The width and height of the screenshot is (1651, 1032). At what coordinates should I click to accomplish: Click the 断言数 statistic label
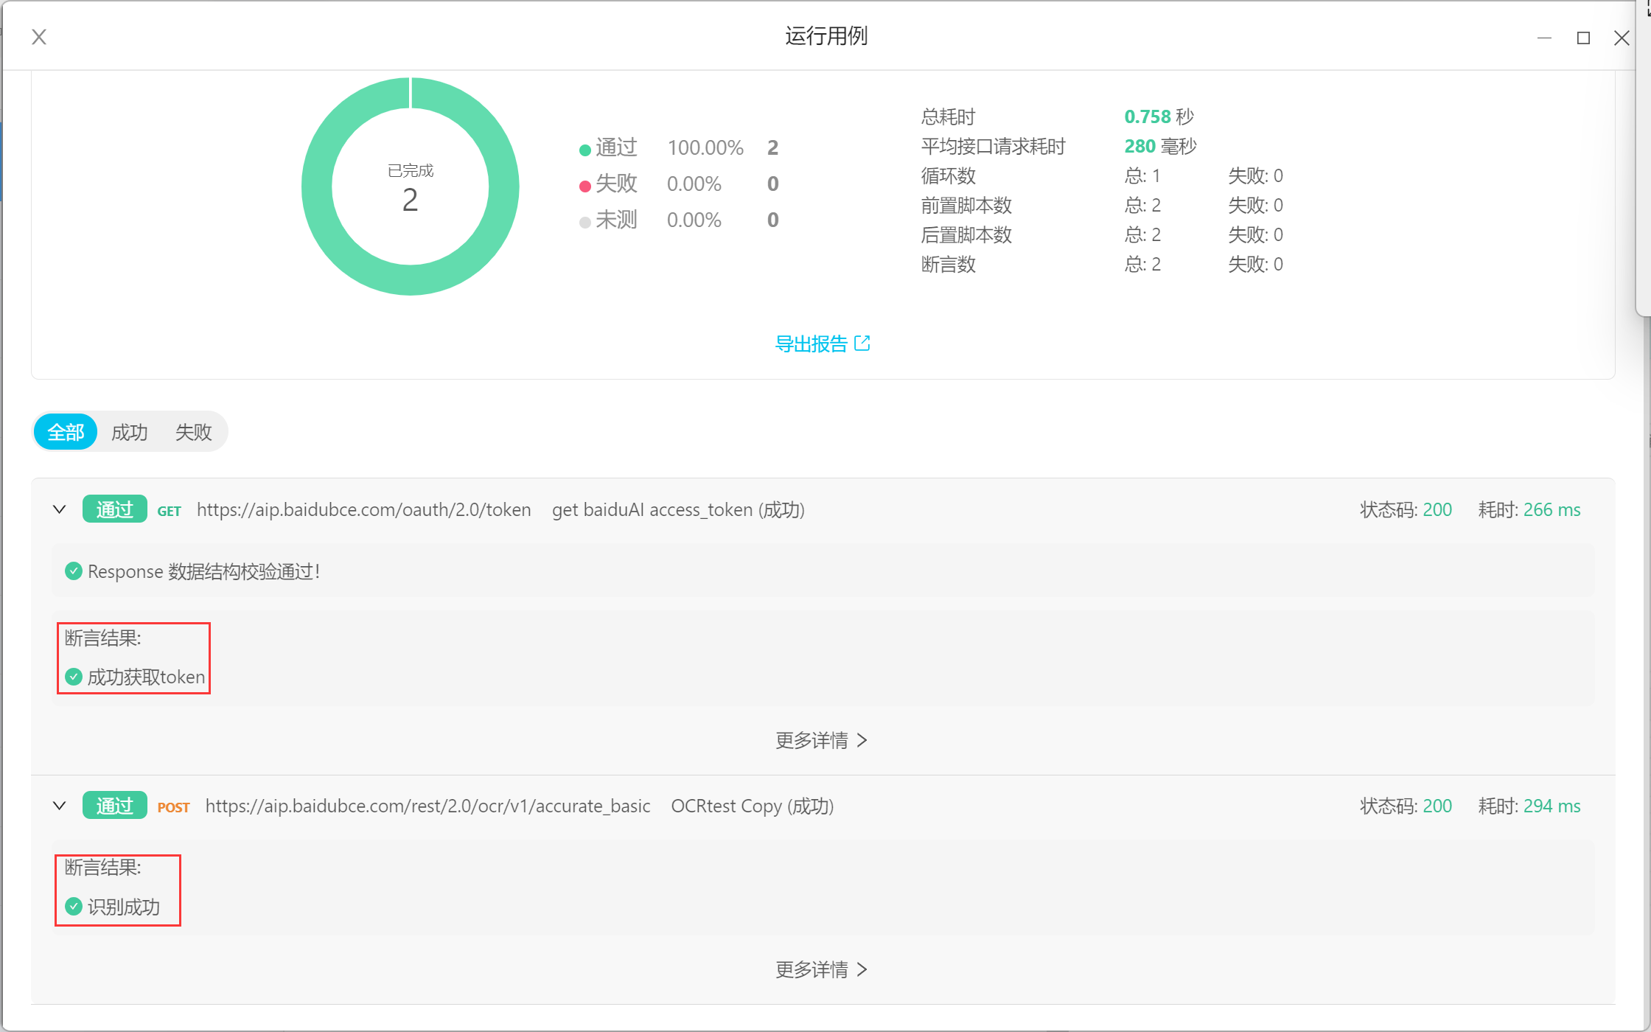coord(948,264)
